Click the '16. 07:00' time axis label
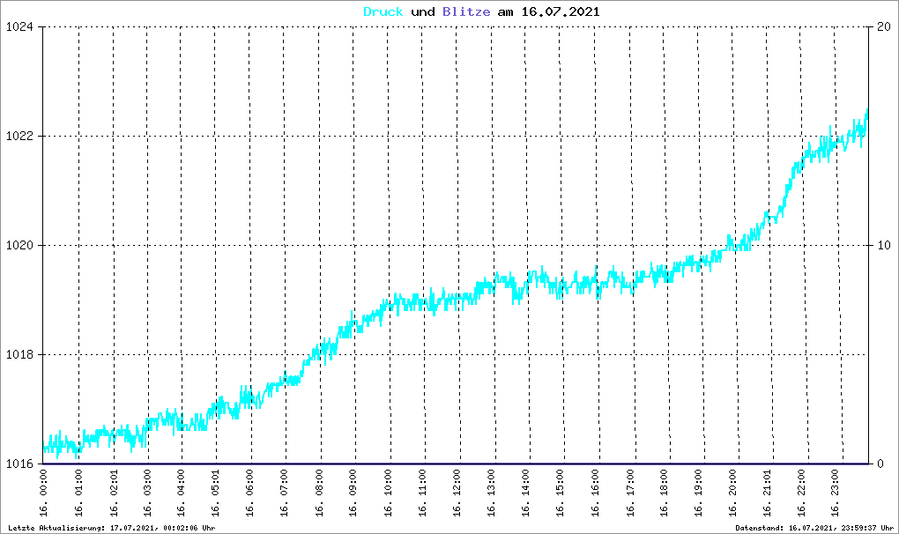 [285, 493]
